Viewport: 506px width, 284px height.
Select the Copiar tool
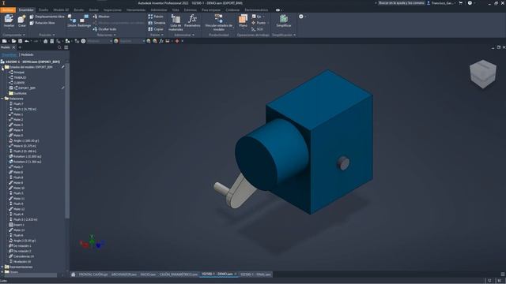[156, 29]
